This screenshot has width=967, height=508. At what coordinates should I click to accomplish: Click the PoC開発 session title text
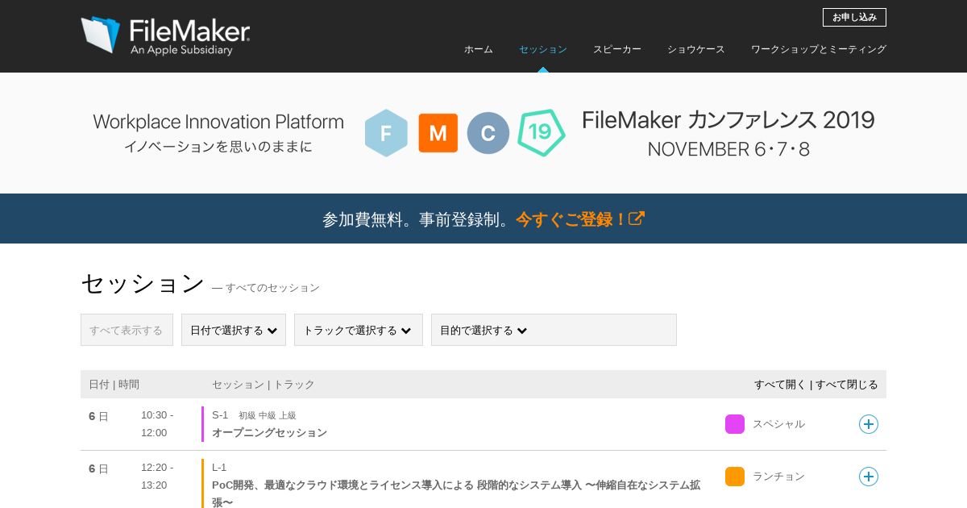click(456, 493)
